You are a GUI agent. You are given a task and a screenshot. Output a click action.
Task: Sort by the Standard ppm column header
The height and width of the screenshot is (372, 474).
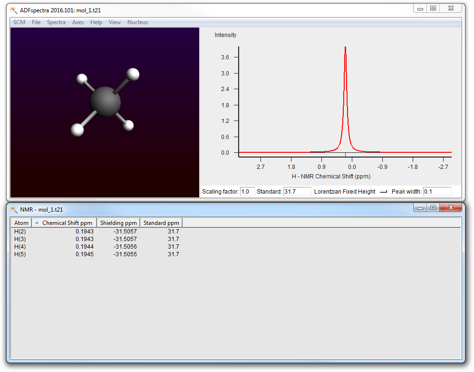pyautogui.click(x=161, y=223)
